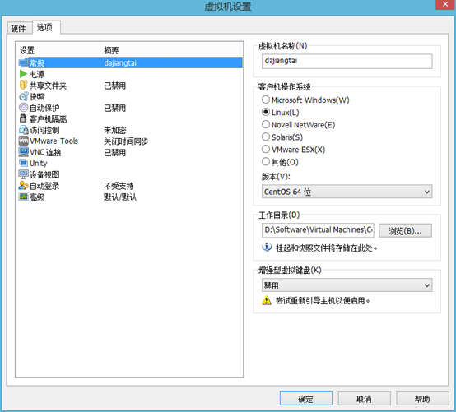Select the Unity settings row
The width and height of the screenshot is (456, 412).
[129, 164]
